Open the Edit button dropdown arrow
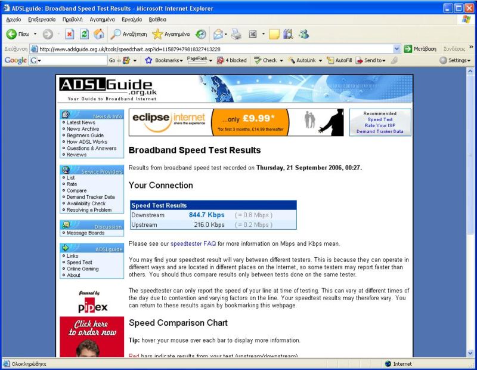Viewport: 477px width, 370px height. coord(263,34)
